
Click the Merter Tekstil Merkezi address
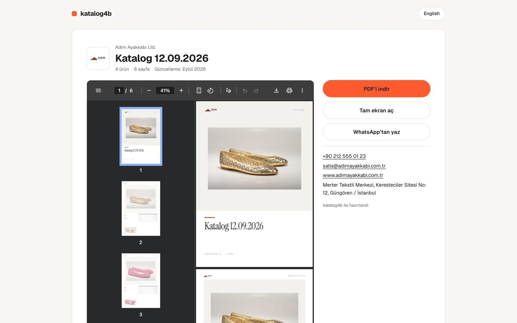(x=375, y=189)
